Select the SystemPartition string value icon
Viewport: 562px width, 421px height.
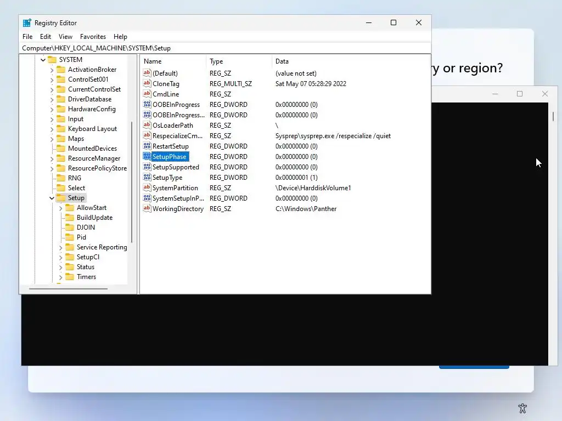click(x=147, y=187)
